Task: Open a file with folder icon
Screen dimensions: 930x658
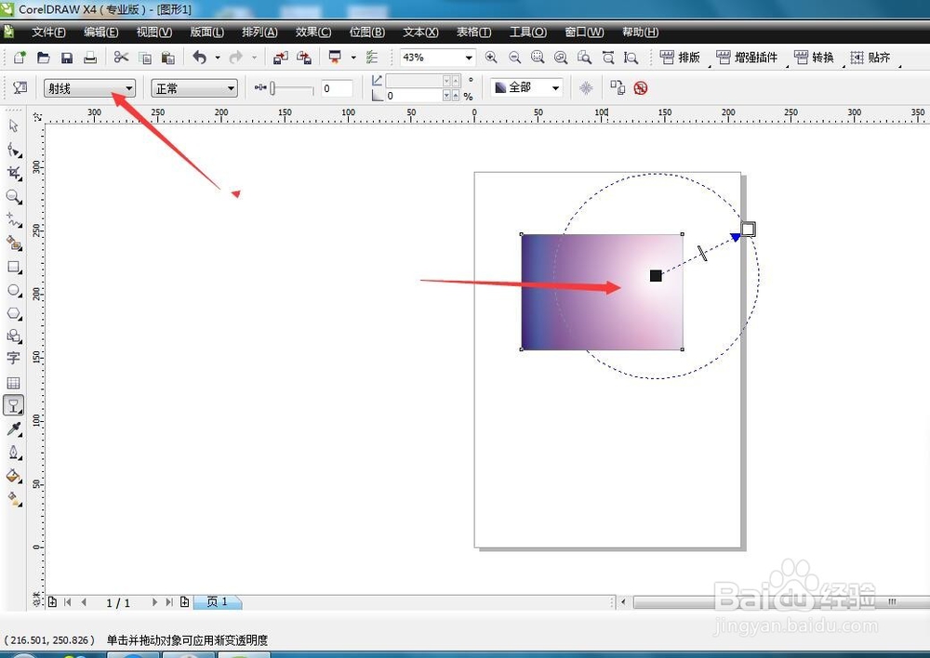Action: (x=44, y=58)
